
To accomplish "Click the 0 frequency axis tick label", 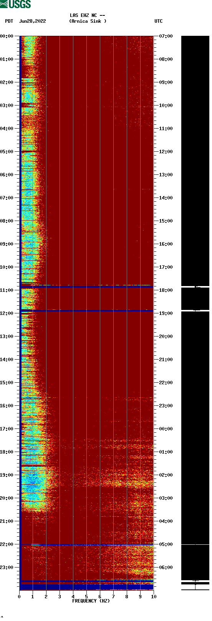I will pos(19,597).
